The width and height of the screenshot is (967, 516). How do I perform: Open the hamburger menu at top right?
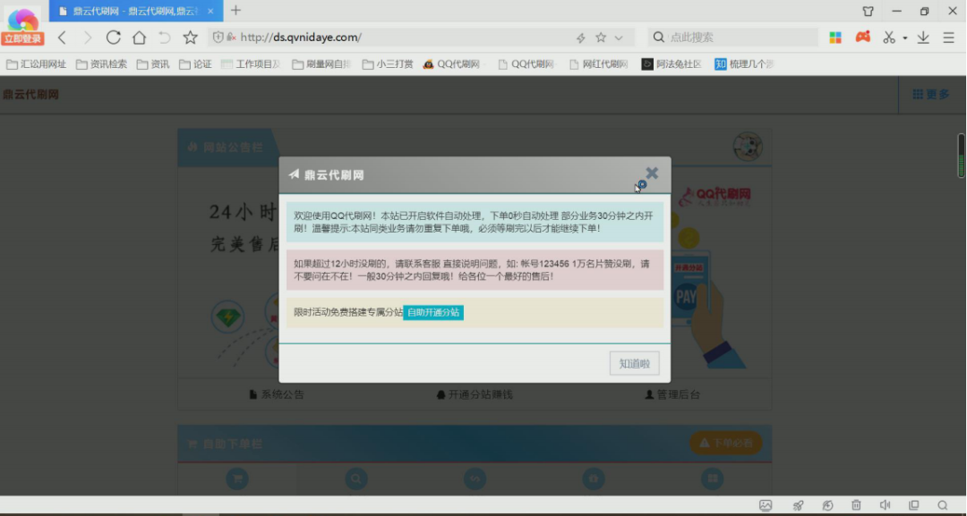947,37
